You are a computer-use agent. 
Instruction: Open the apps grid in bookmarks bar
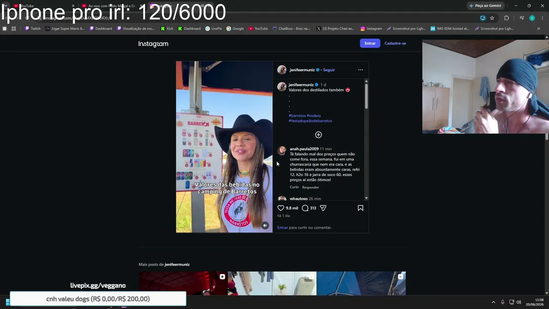point(14,29)
